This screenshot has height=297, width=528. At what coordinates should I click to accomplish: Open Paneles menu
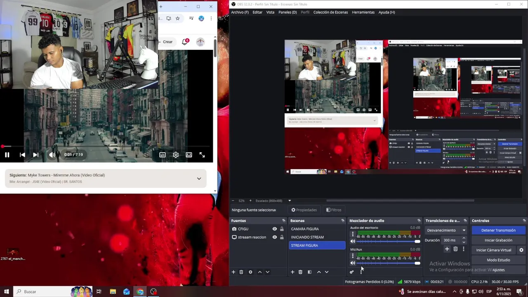(x=288, y=12)
